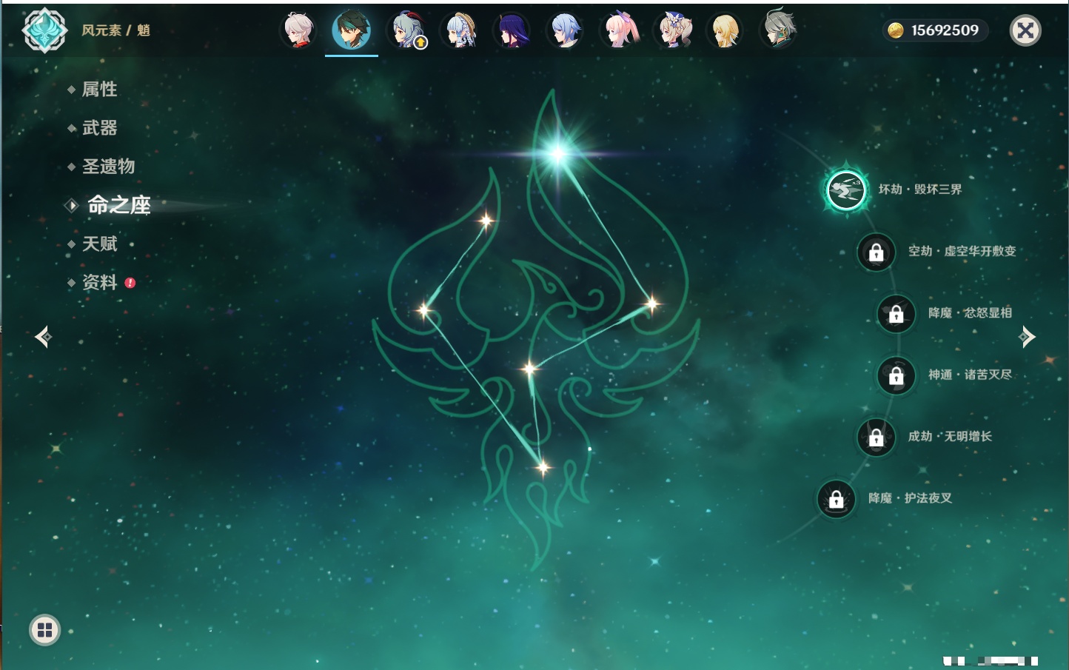The image size is (1069, 670).
Task: Open the 武器 weapon menu
Action: (x=99, y=128)
